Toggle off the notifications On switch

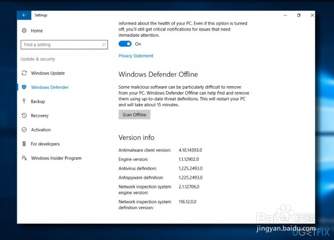[124, 44]
